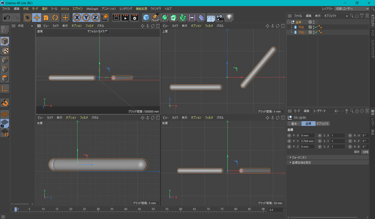Toggle the Z axis lock

95,18
